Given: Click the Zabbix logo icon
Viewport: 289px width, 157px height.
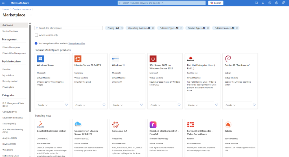Looking at the screenshot, I should click(228, 124).
